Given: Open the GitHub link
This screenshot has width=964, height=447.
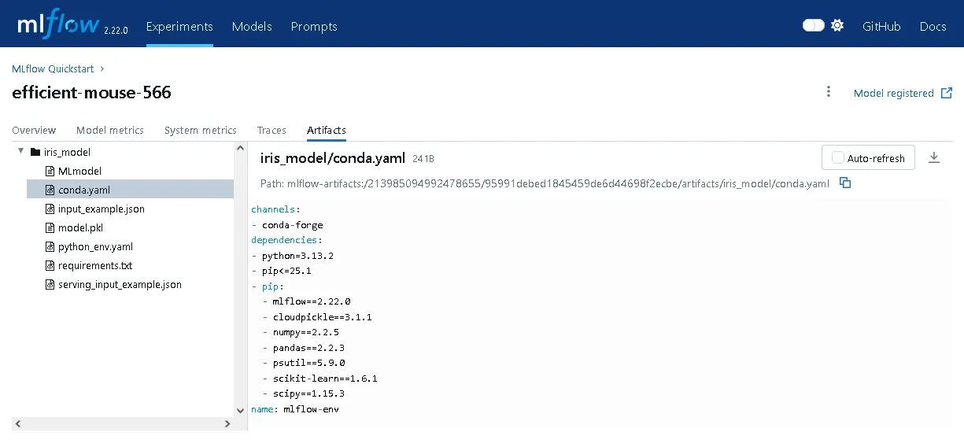Looking at the screenshot, I should [881, 27].
